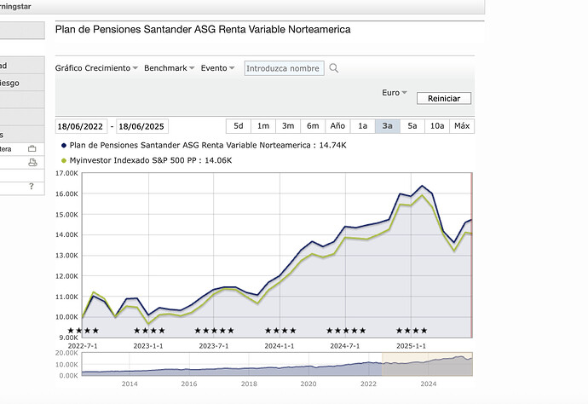Click 2020 on the overview timeline
This screenshot has width=588, height=404.
[308, 384]
